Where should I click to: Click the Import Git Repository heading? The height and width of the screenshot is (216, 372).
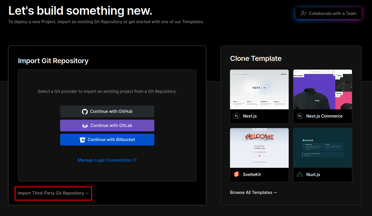point(53,61)
